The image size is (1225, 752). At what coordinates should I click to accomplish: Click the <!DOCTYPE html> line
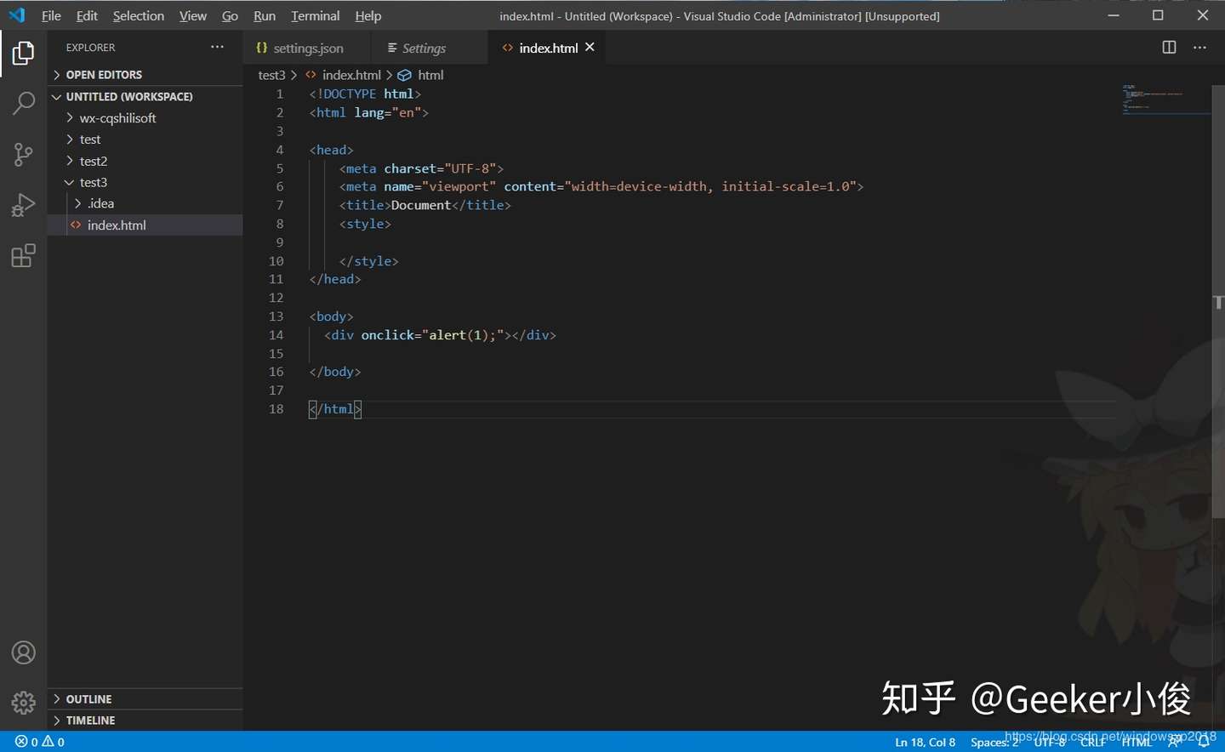coord(365,94)
